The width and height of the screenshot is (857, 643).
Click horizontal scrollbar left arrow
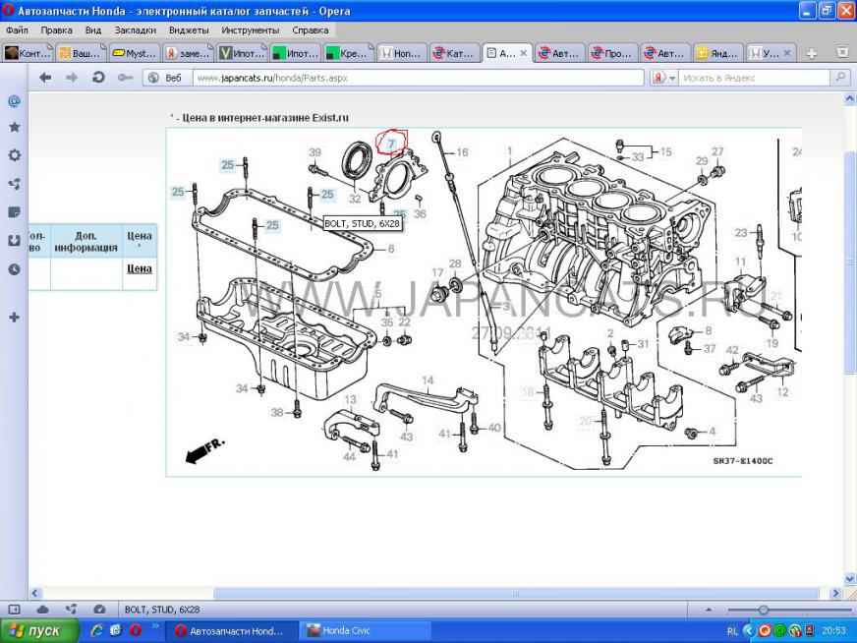coord(35,593)
